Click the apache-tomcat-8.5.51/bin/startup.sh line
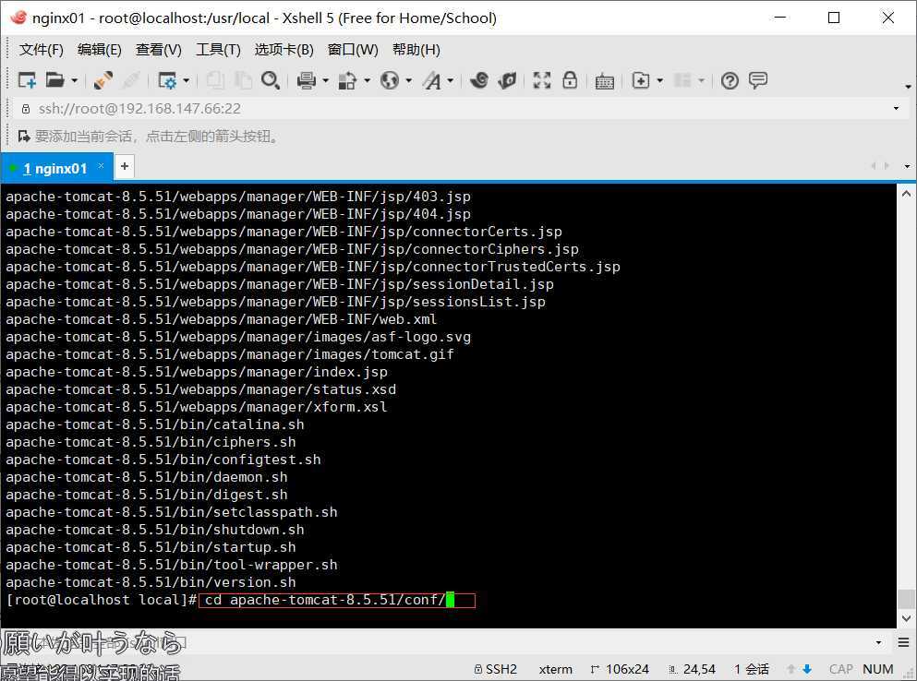 [x=151, y=548]
